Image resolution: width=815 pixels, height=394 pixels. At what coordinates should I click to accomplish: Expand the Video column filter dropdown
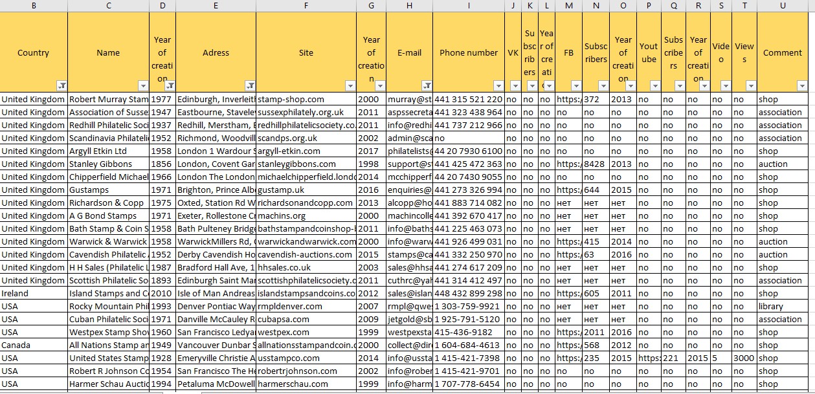click(726, 85)
